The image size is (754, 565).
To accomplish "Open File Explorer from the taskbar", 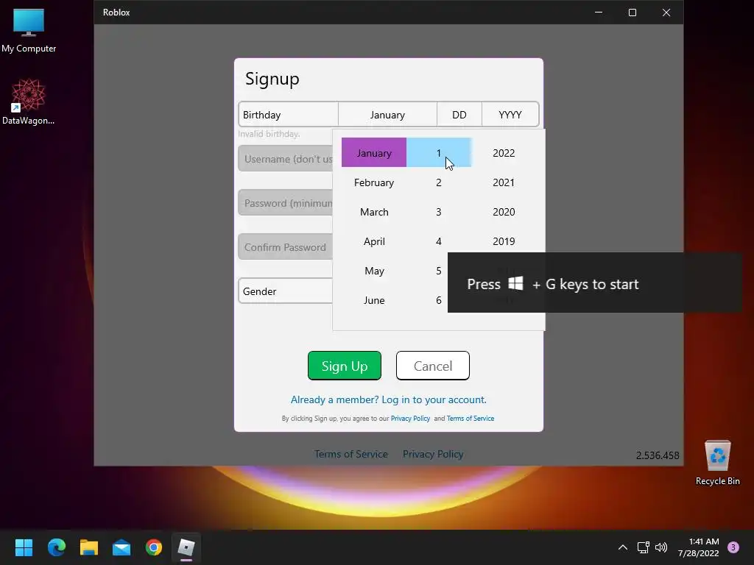I will point(89,547).
